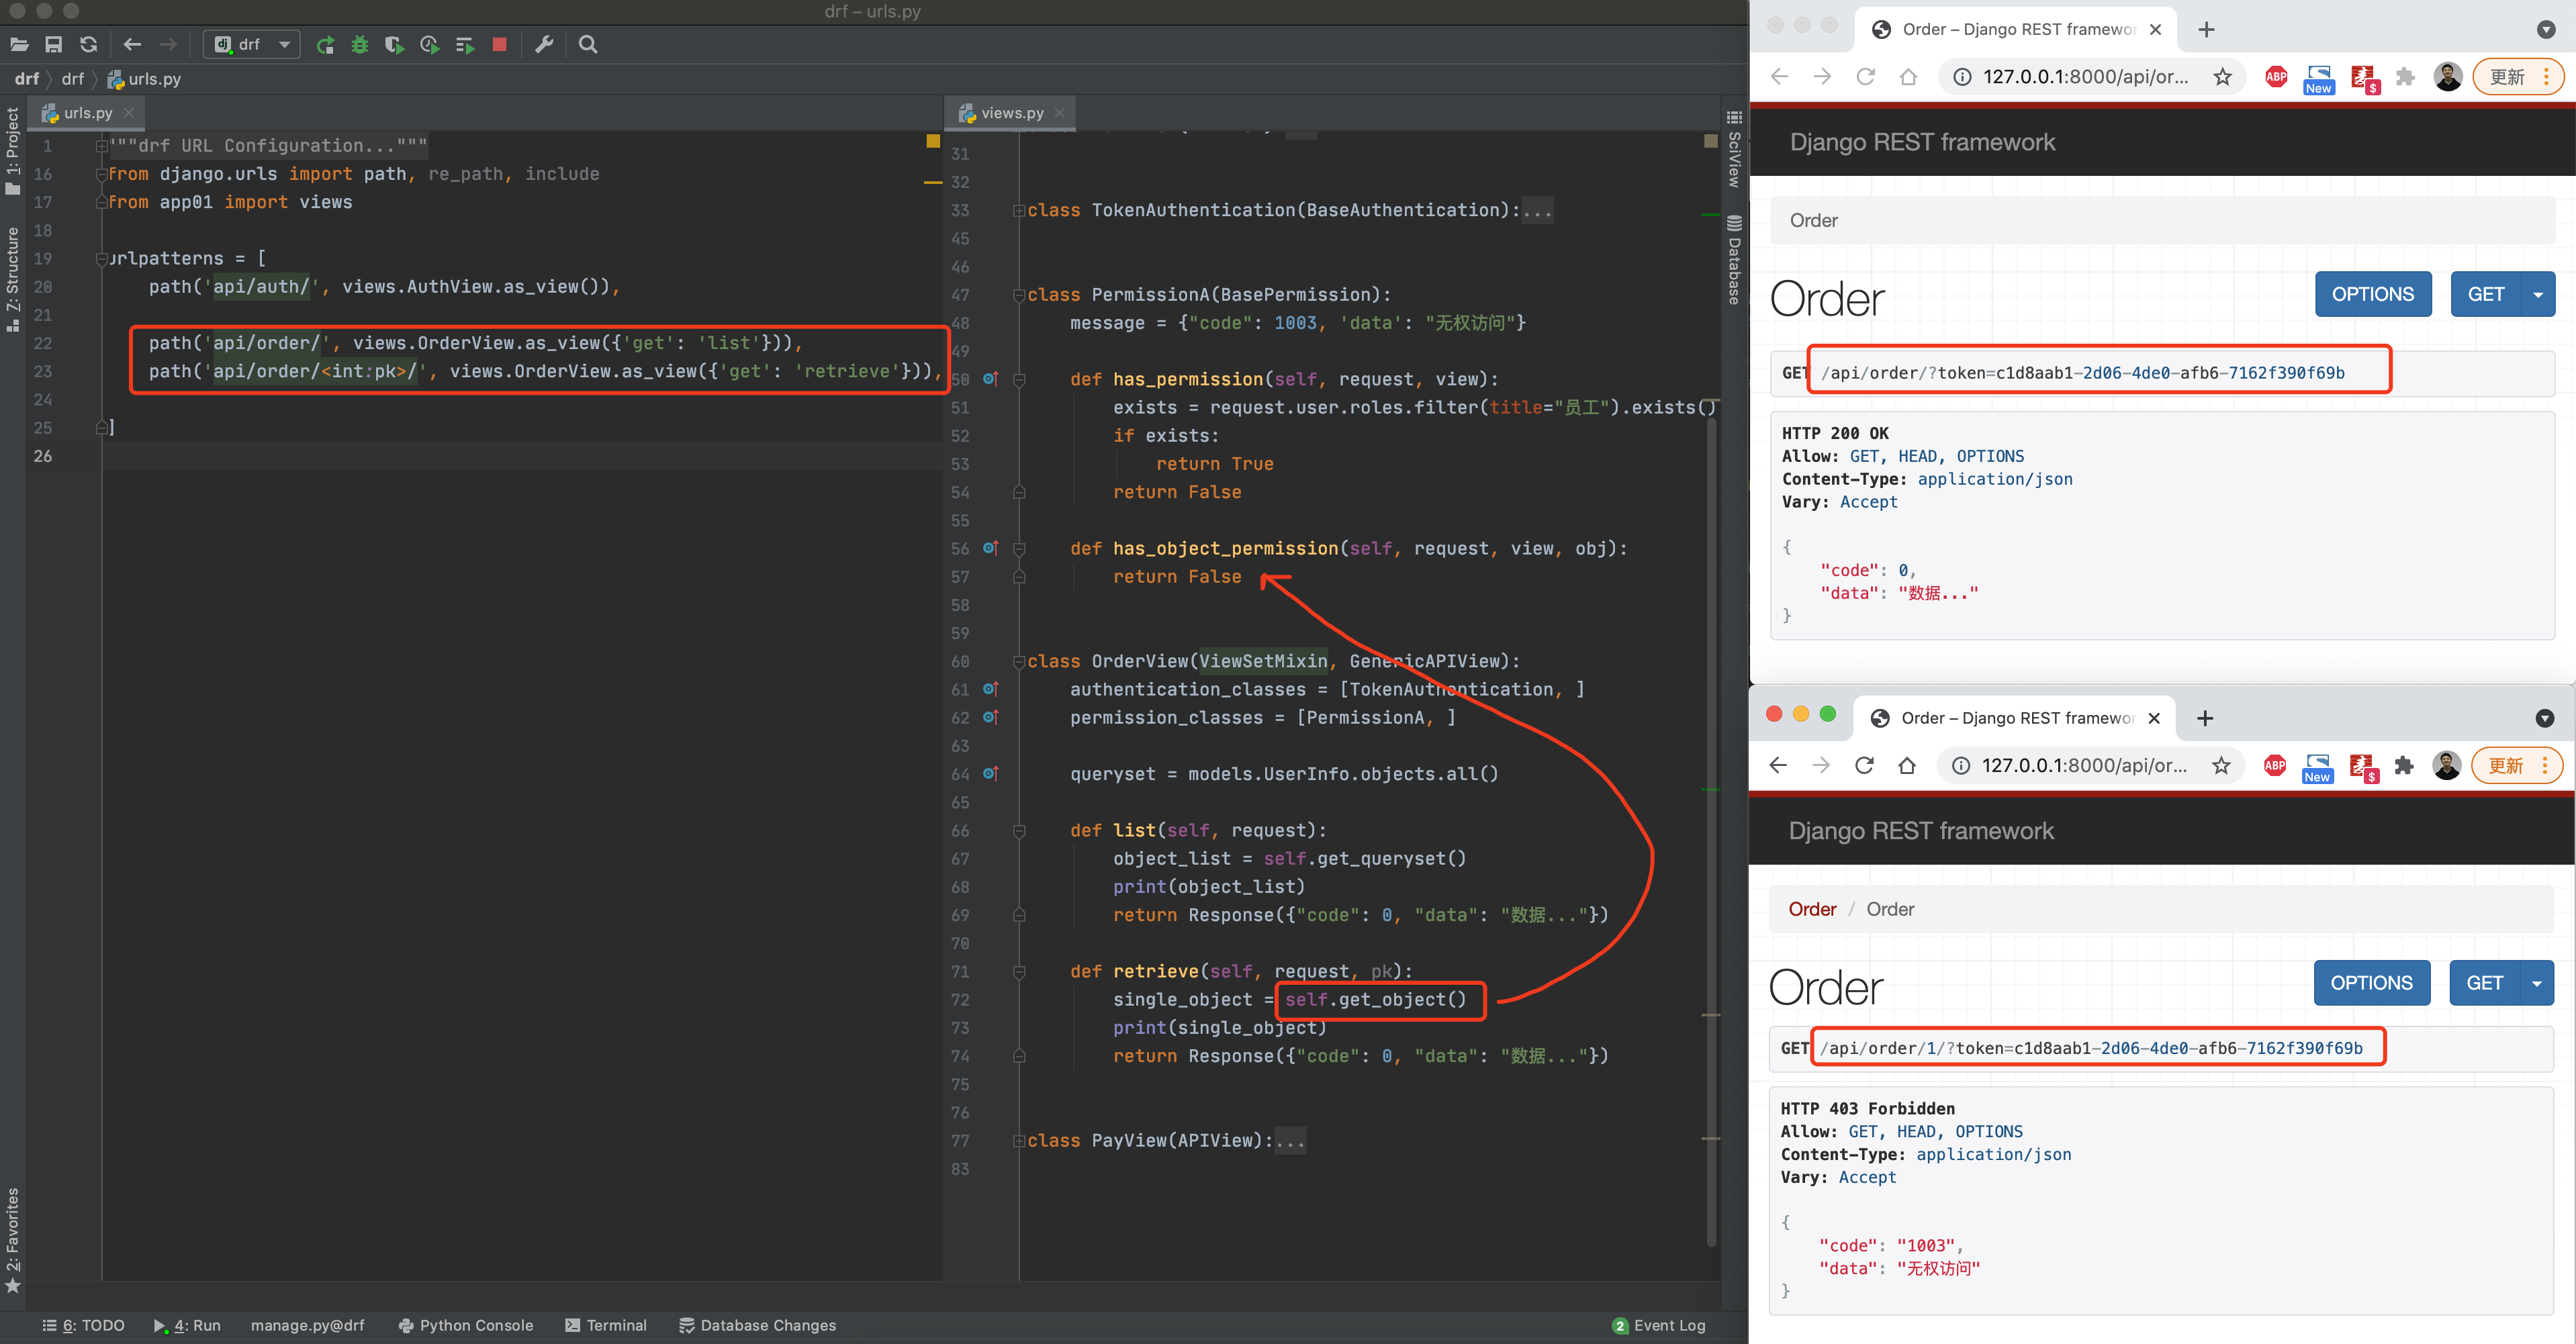The height and width of the screenshot is (1344, 2576).
Task: Bookmark page with star in lower browser
Action: [x=2221, y=766]
